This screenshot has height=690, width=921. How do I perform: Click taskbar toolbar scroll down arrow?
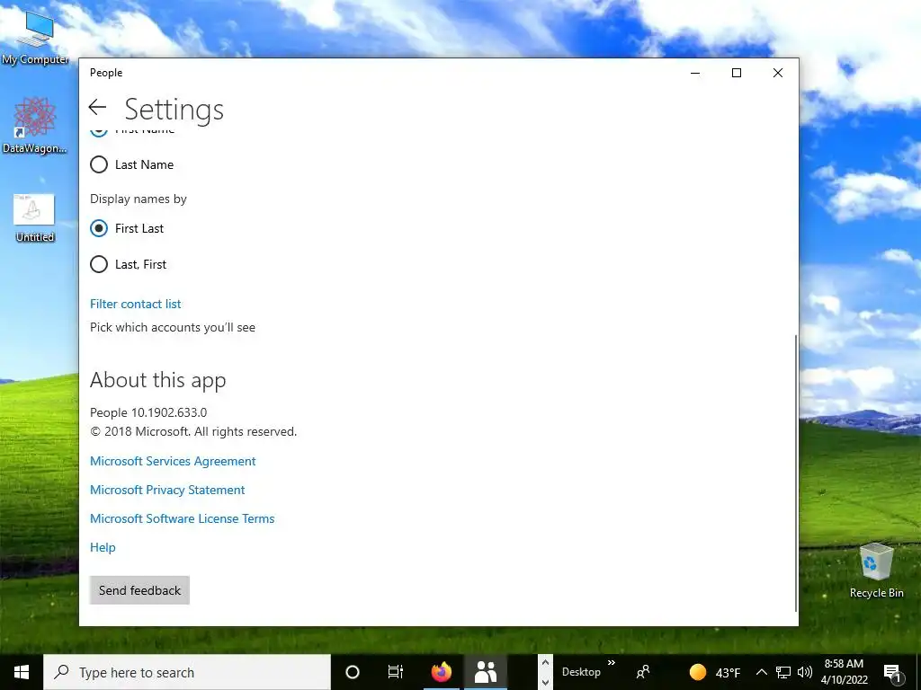[545, 683]
